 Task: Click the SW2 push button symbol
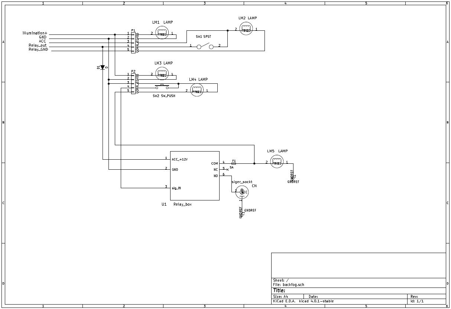162,87
